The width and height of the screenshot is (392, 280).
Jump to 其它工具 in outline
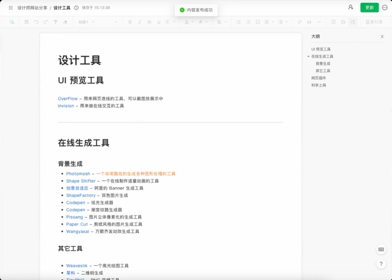323,71
